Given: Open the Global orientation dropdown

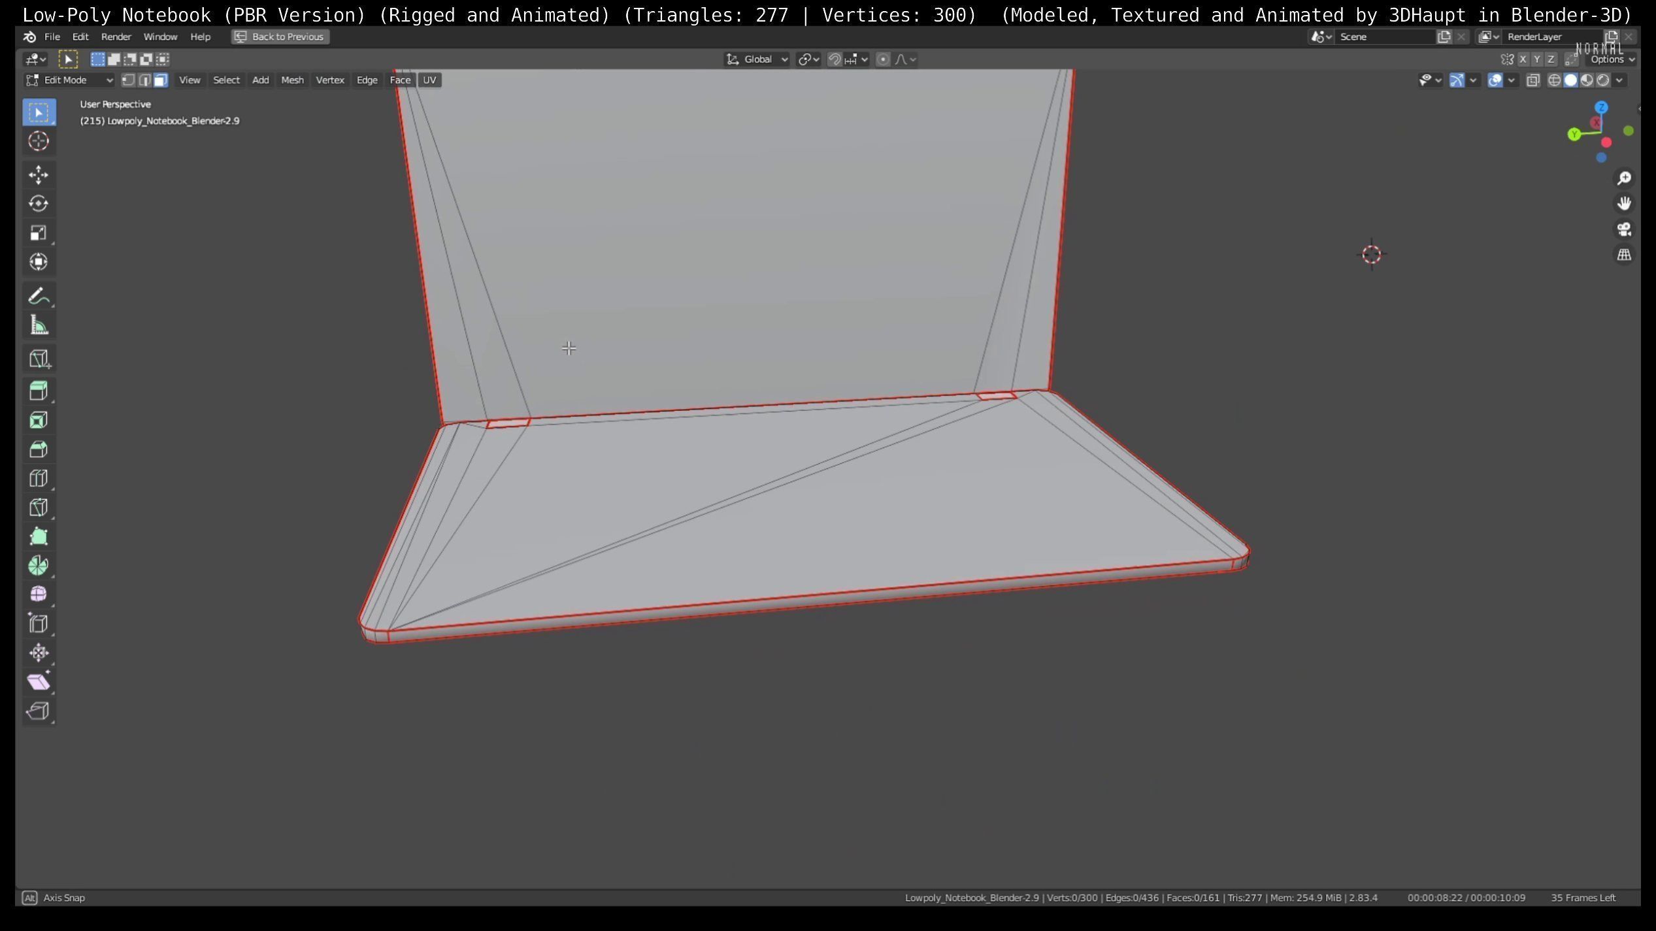Looking at the screenshot, I should coord(757,59).
